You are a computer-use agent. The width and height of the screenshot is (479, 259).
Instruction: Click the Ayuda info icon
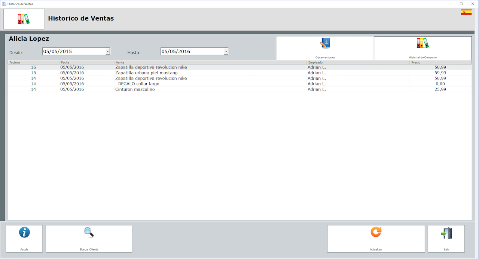pos(24,232)
